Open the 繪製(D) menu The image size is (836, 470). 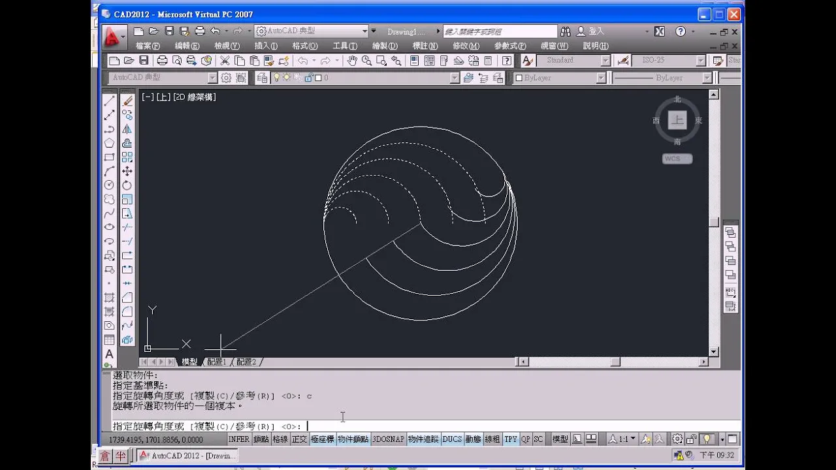coord(385,46)
